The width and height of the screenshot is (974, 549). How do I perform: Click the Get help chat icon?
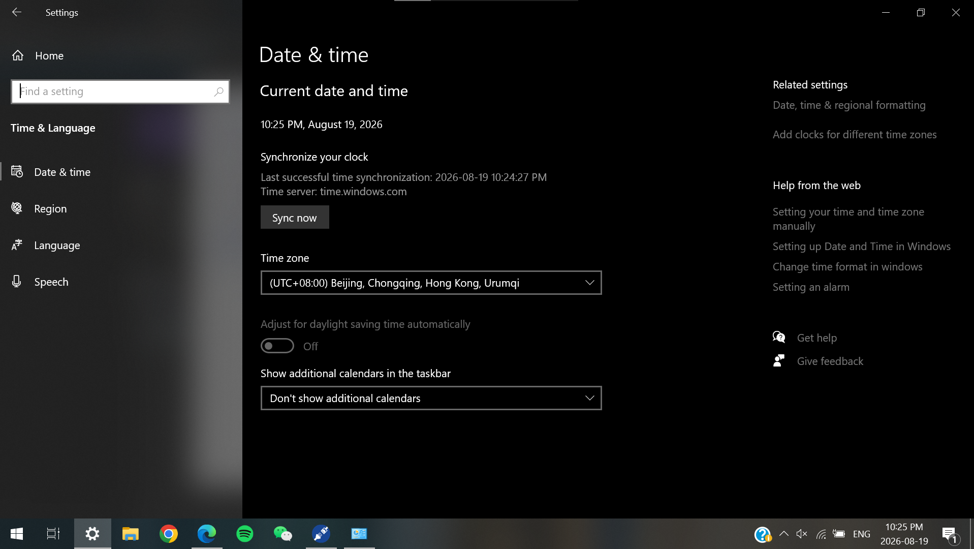coord(779,338)
